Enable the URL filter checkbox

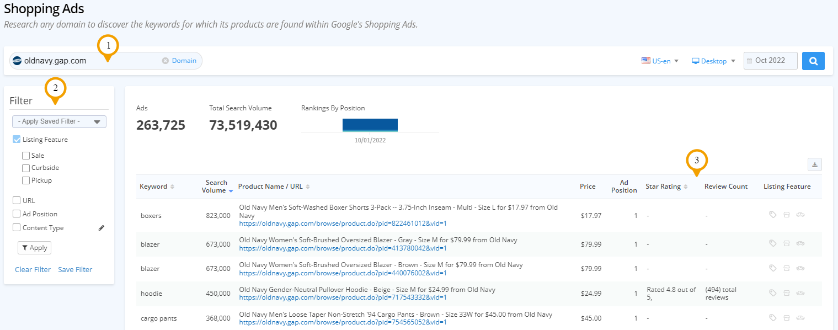17,200
